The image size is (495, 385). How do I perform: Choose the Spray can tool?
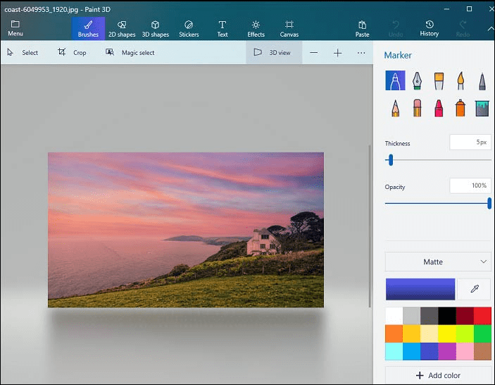tap(460, 108)
